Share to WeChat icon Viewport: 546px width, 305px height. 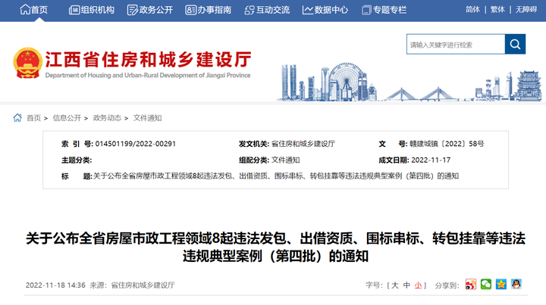[x=486, y=285]
